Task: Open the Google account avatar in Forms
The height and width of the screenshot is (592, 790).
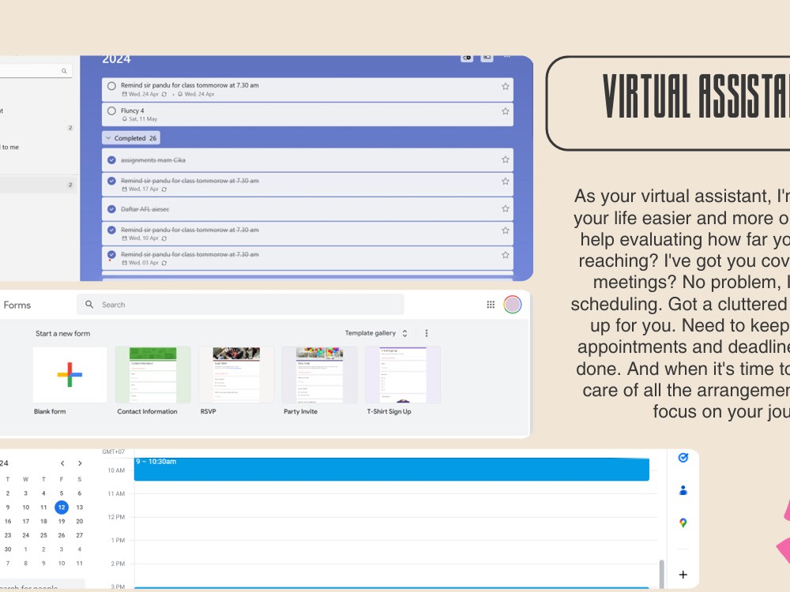Action: (x=513, y=305)
